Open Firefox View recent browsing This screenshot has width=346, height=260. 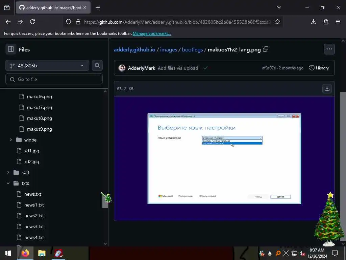point(7,8)
